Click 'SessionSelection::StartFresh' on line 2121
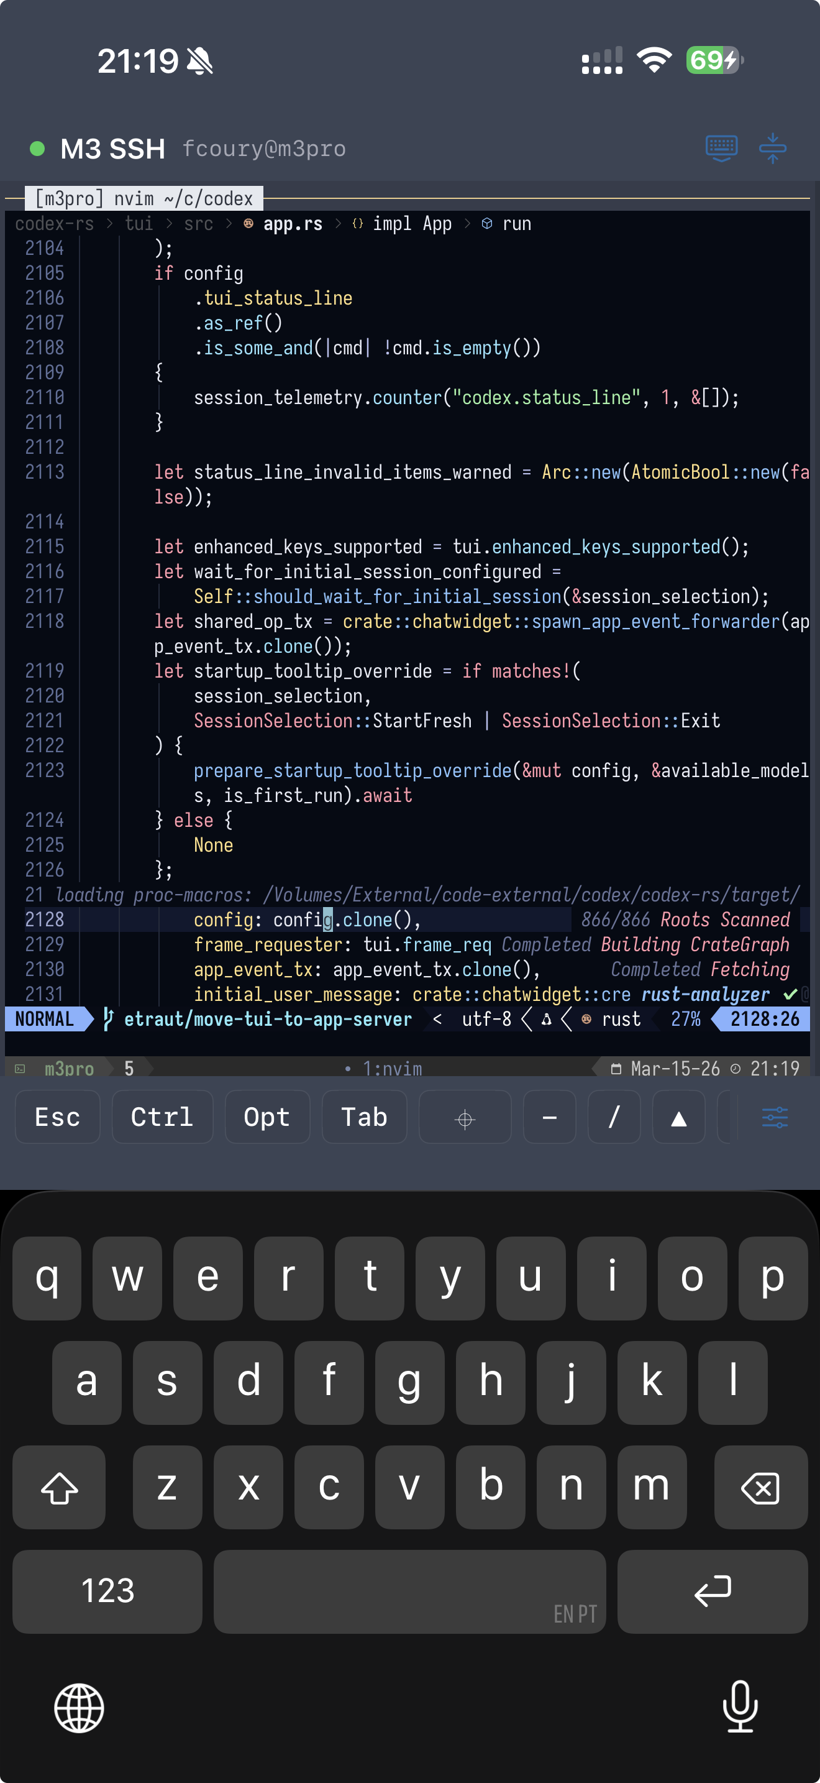 click(332, 721)
